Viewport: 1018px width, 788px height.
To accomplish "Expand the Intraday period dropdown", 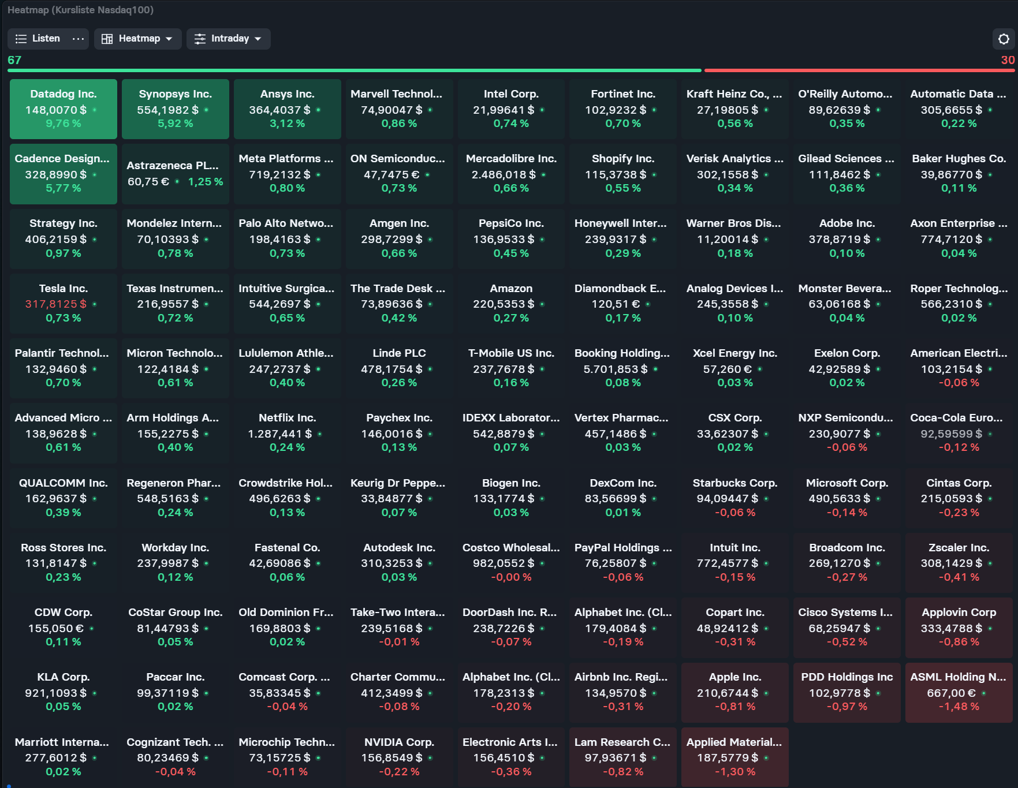I will [x=228, y=39].
